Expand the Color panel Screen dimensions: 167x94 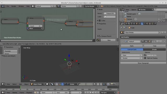coord(98,20)
